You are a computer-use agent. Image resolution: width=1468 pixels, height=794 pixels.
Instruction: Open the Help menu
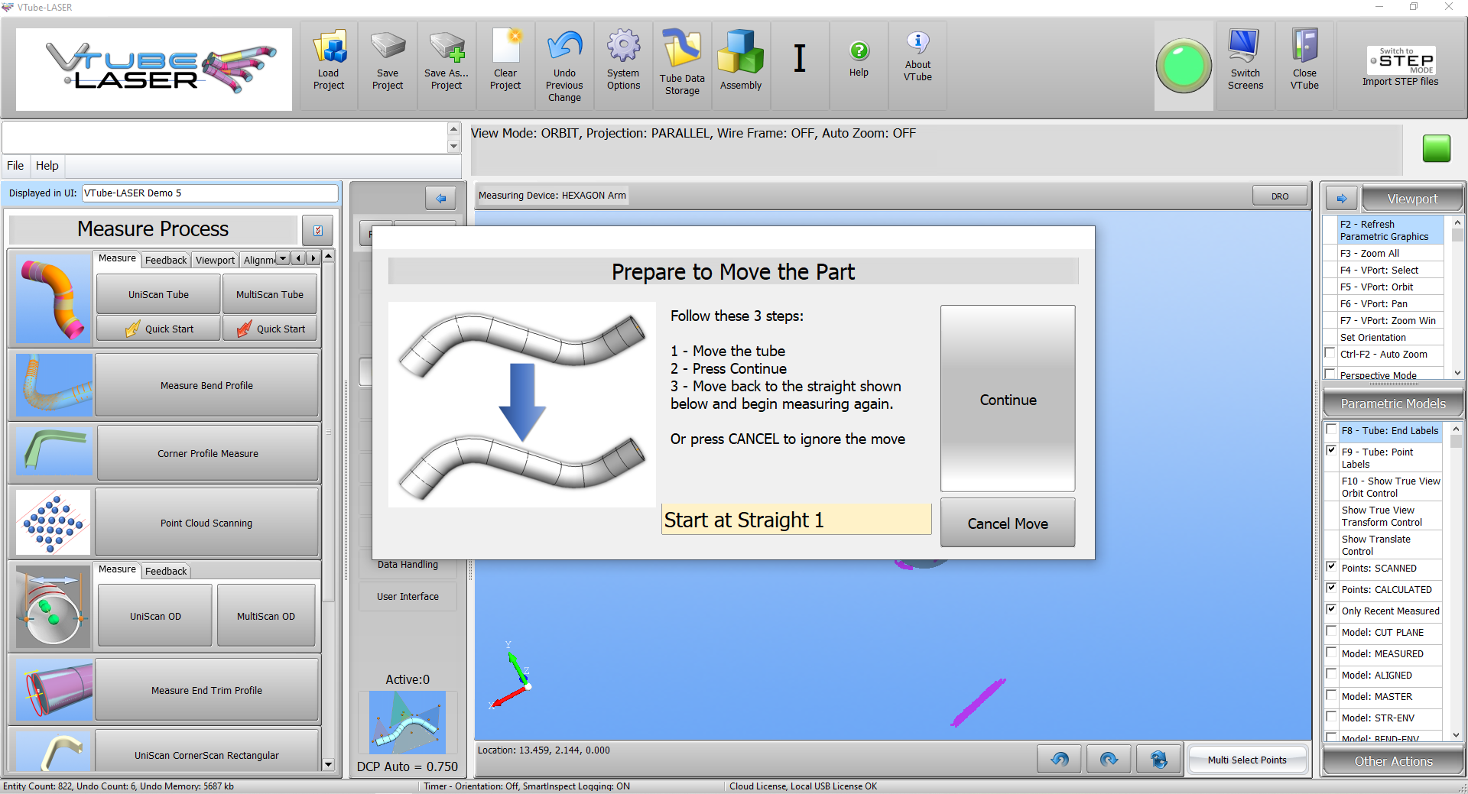pyautogui.click(x=47, y=166)
